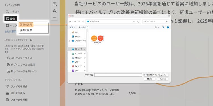The width and height of the screenshot is (213, 106).
Task: Click the Forward arrow in file dialog
Action: [x=75, y=22]
